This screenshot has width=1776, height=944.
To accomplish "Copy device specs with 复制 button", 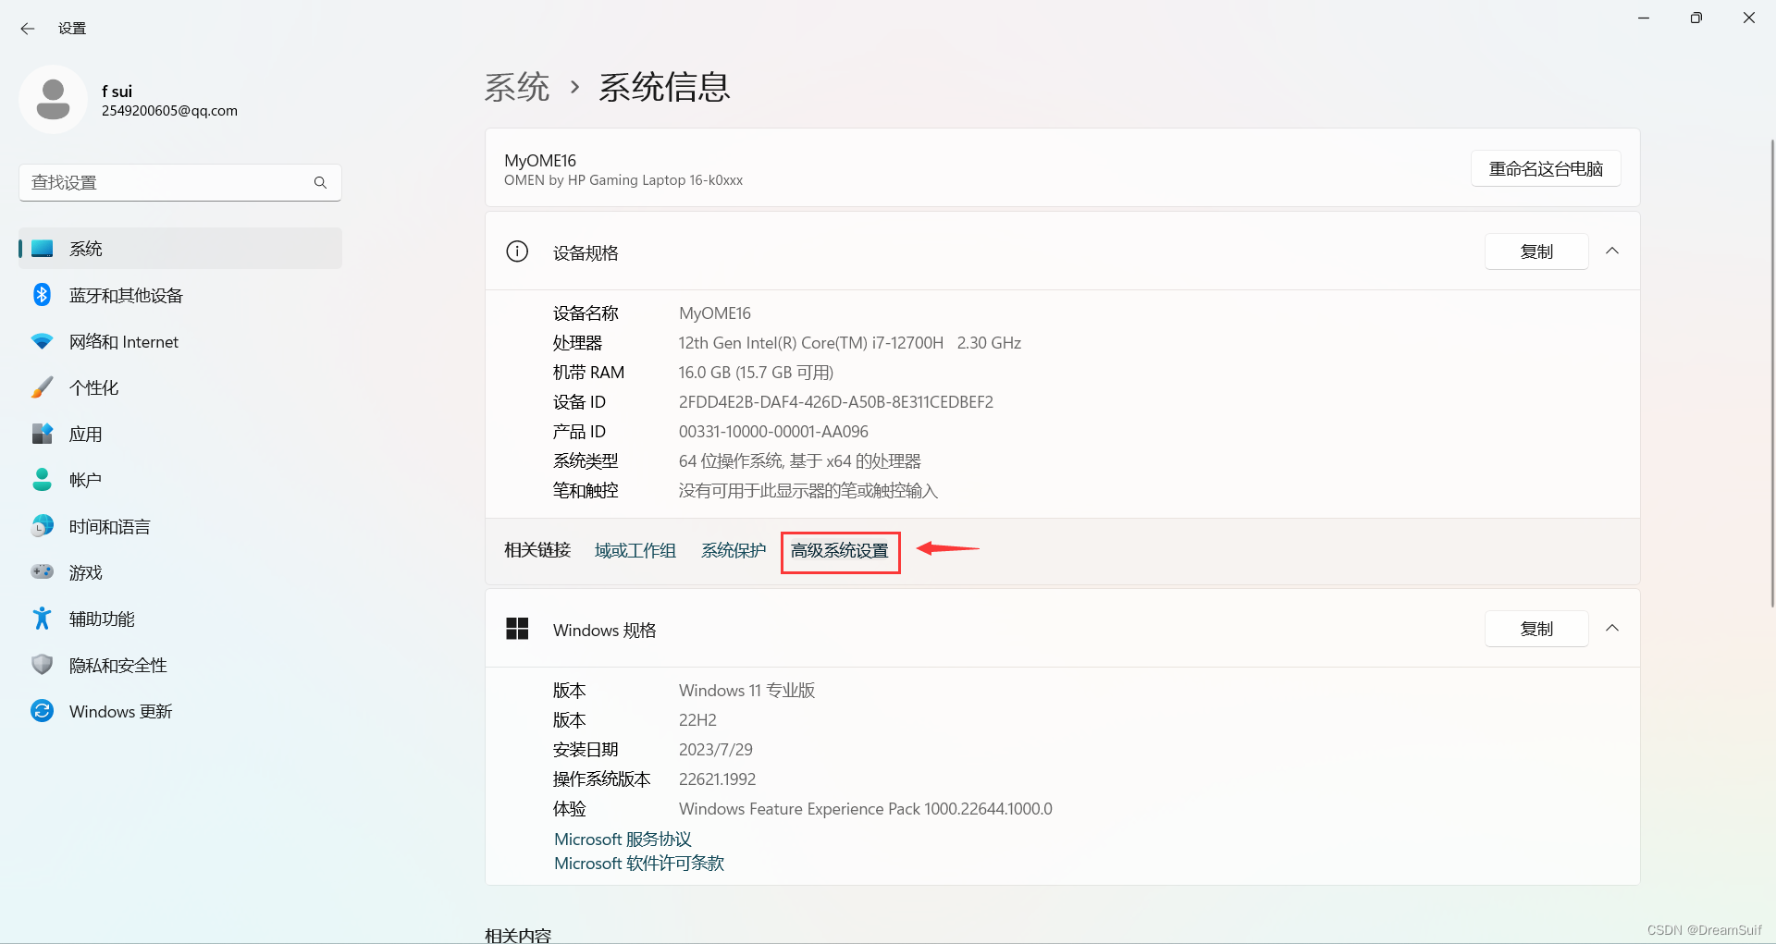I will [1536, 251].
